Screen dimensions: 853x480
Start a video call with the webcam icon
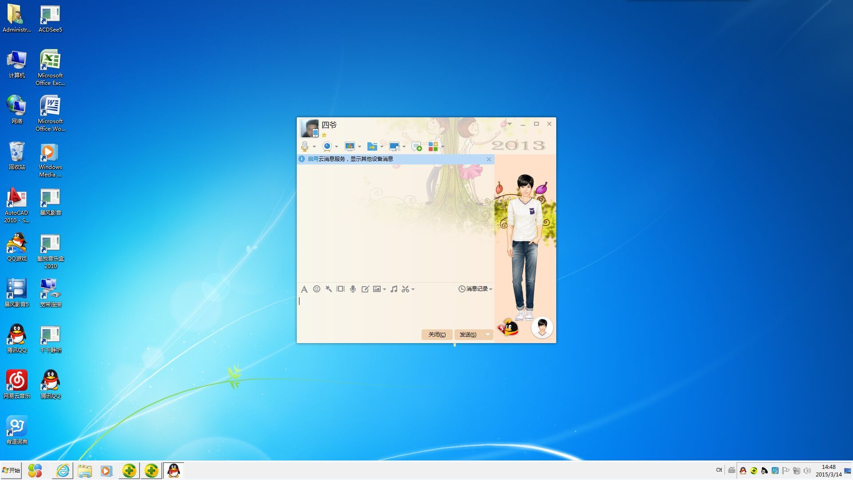point(327,146)
